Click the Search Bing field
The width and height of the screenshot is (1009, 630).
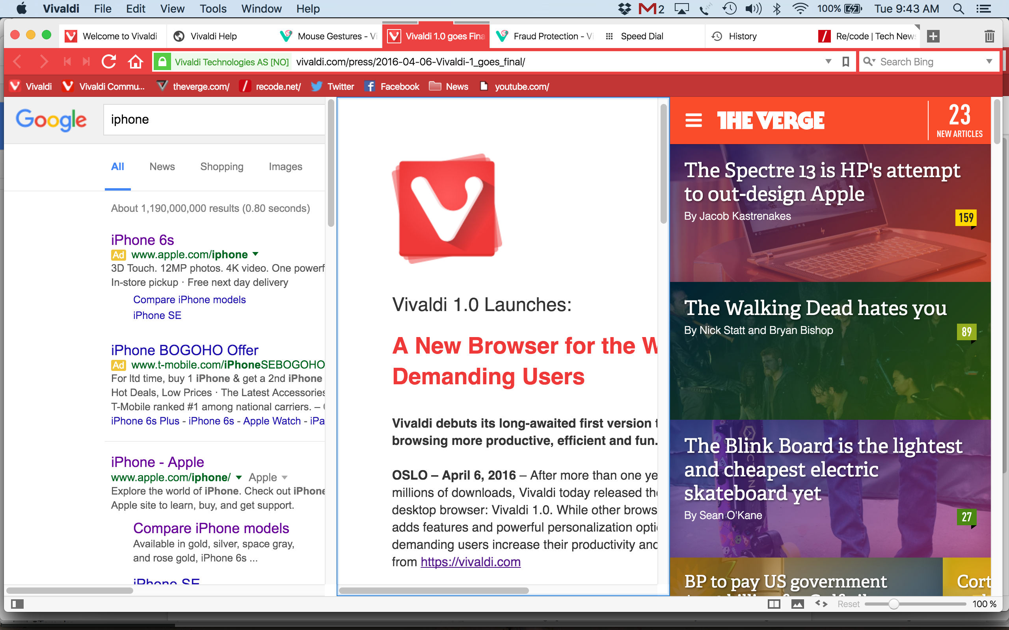929,62
